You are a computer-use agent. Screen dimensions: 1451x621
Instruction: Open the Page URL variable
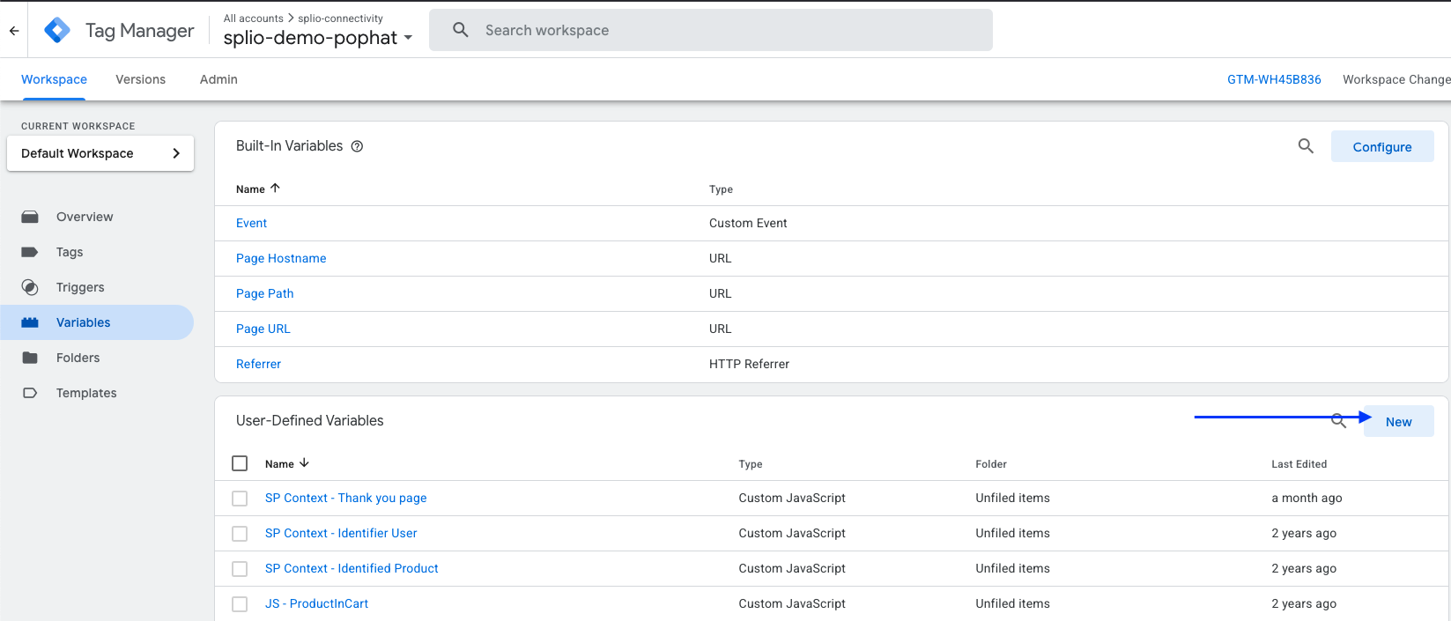tap(263, 329)
